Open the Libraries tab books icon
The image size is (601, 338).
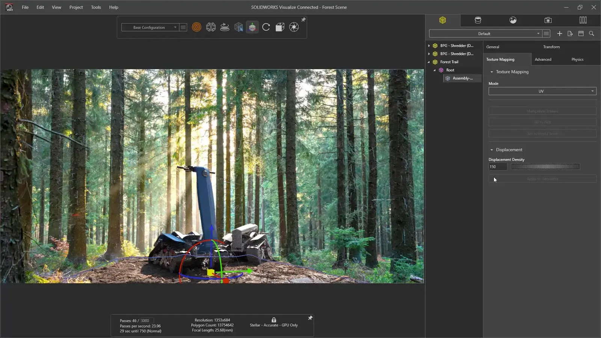(x=583, y=20)
